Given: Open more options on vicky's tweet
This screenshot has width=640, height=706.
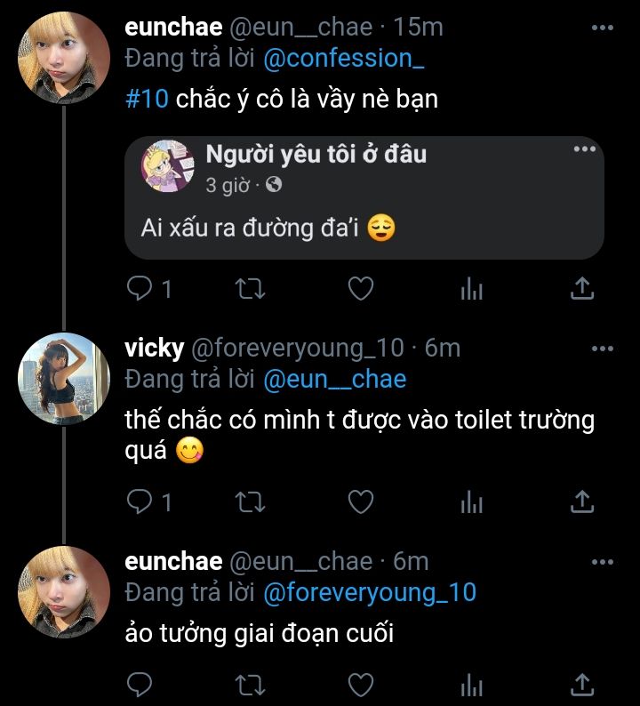Looking at the screenshot, I should pyautogui.click(x=603, y=348).
